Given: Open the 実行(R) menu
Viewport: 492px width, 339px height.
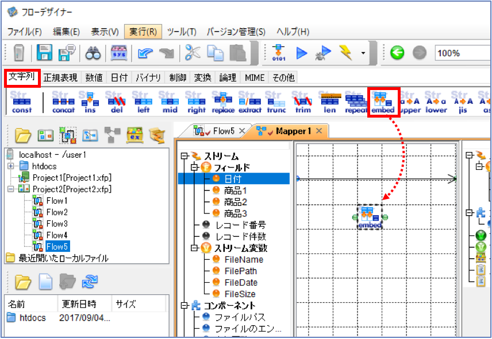Looking at the screenshot, I should 143,32.
